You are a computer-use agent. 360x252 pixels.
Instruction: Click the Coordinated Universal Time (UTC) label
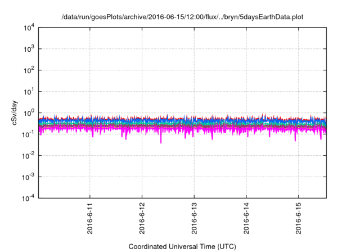coord(182,246)
